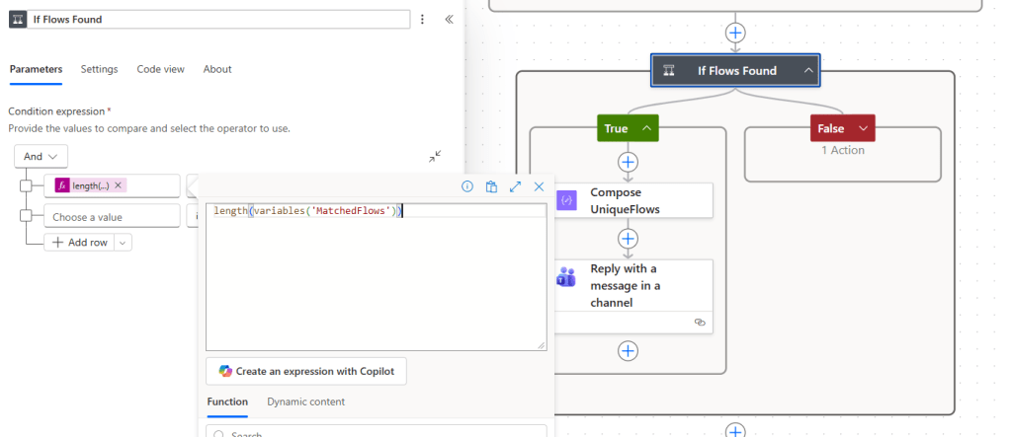Click Create an expression with Copilot
Viewport: 1011px width, 437px height.
click(306, 371)
